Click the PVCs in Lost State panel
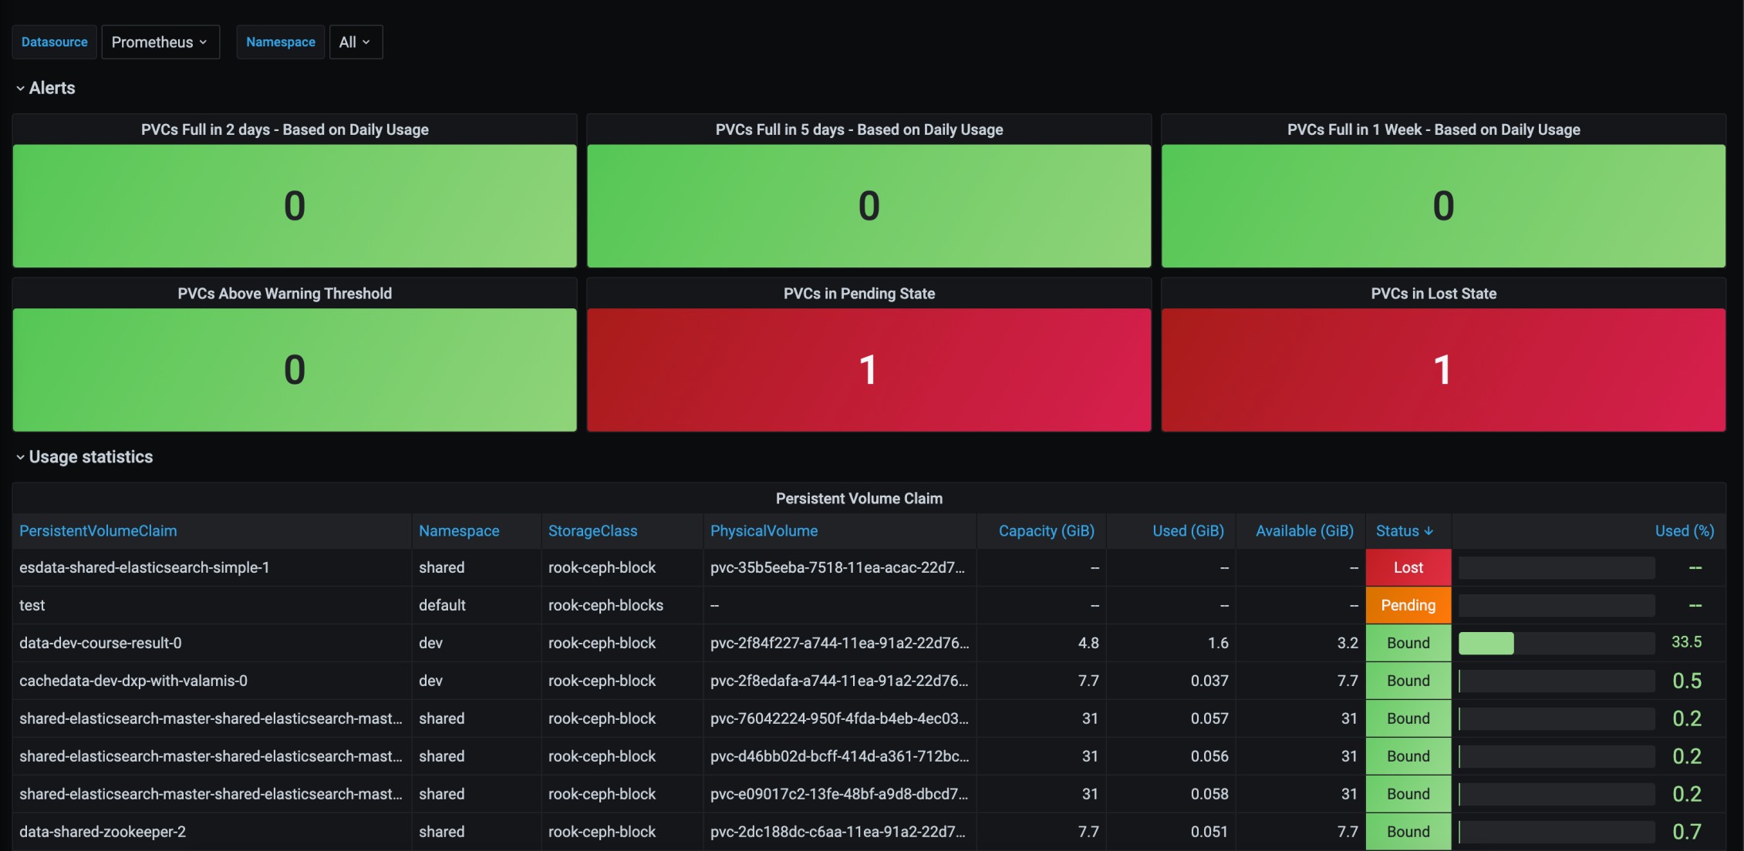Viewport: 1744px width, 851px height. [x=1442, y=369]
